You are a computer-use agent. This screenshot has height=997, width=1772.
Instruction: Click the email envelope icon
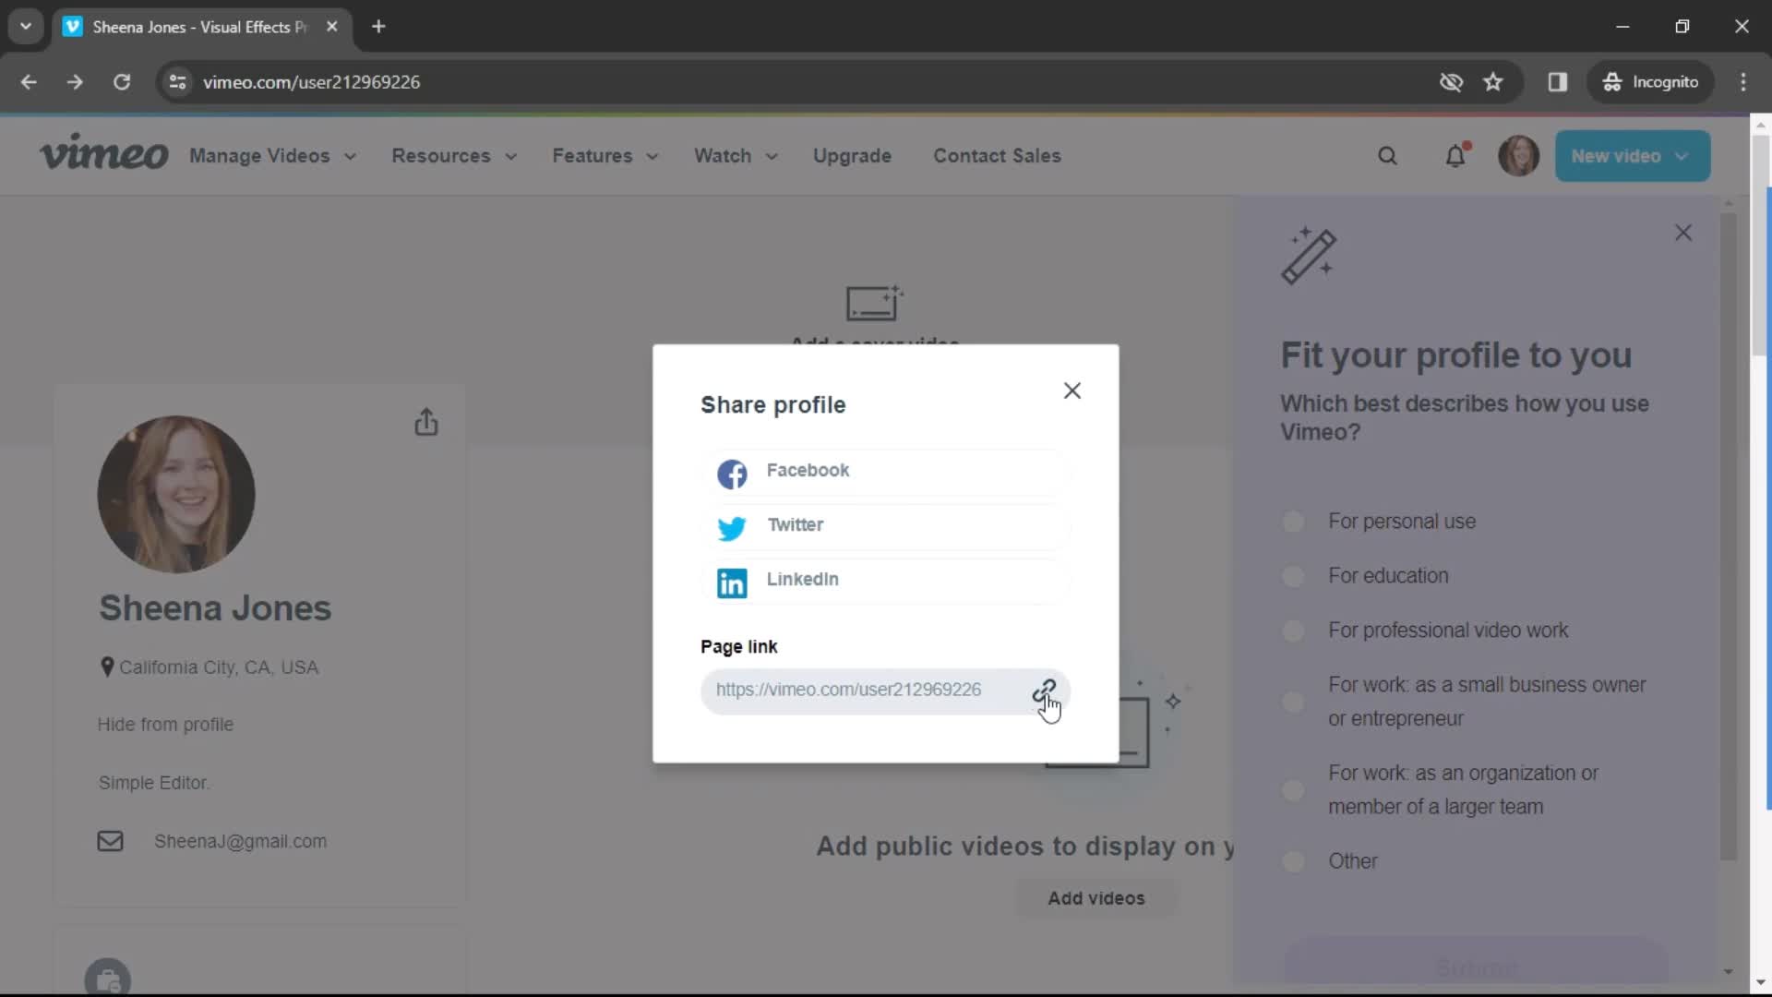(110, 842)
